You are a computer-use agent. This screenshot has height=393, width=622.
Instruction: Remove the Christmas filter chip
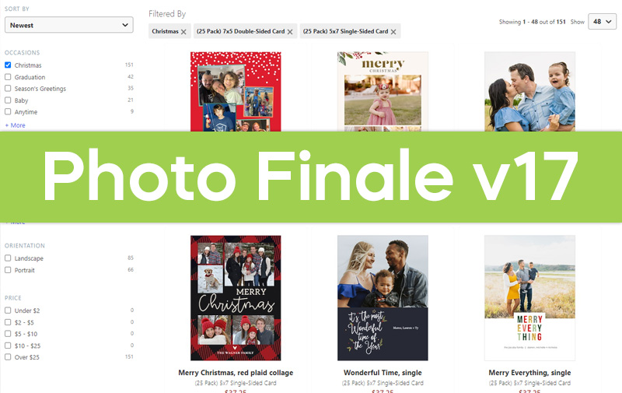(183, 32)
